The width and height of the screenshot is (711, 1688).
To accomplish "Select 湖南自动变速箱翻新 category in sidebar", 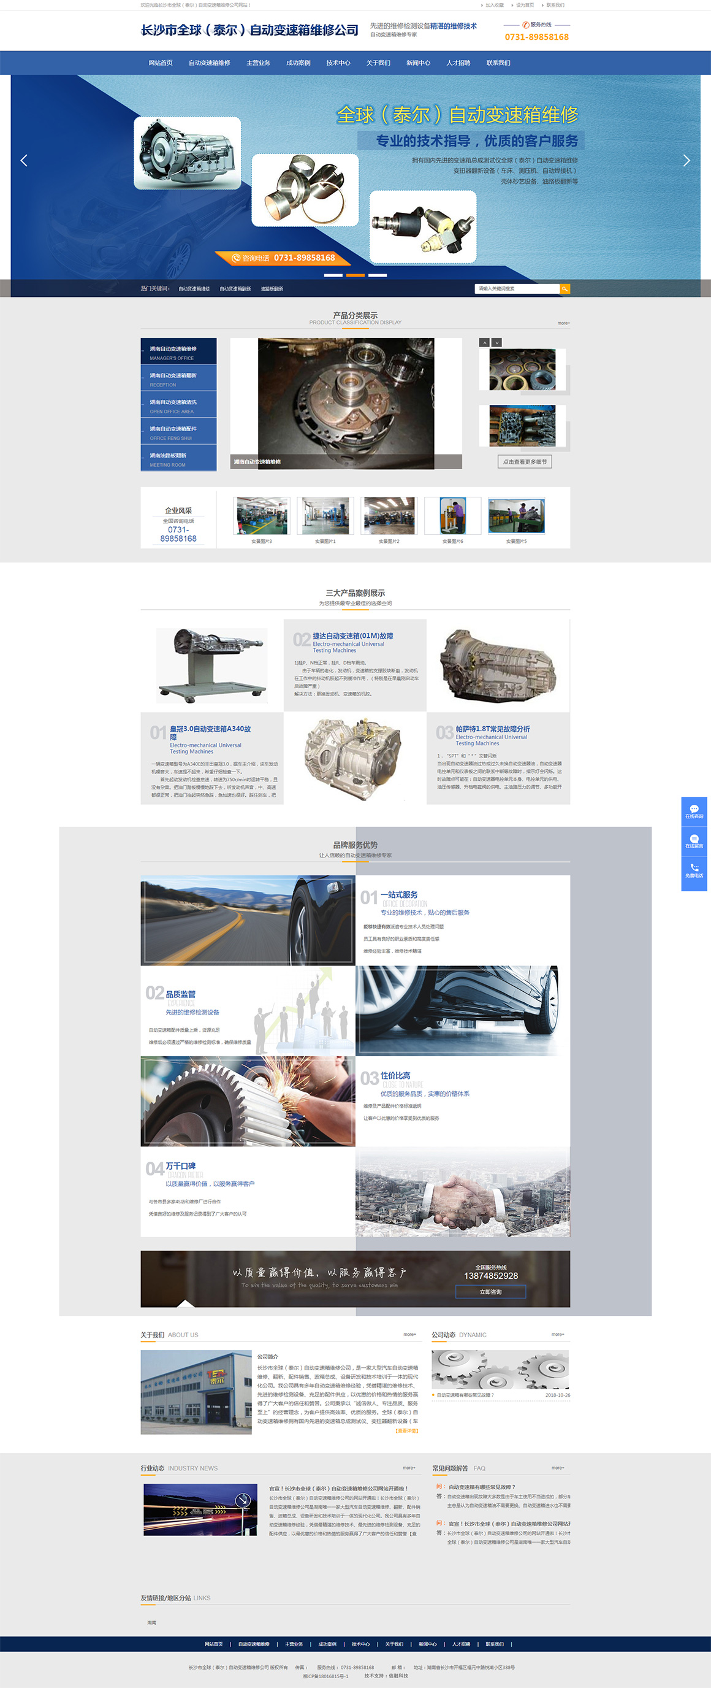I will coord(178,378).
